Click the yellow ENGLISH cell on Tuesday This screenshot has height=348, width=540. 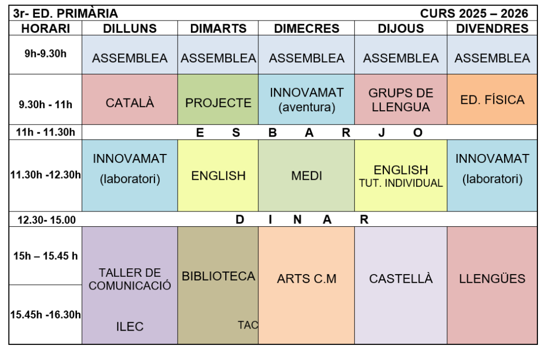click(x=218, y=176)
